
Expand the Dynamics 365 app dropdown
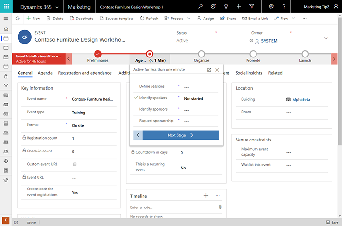tap(56, 7)
